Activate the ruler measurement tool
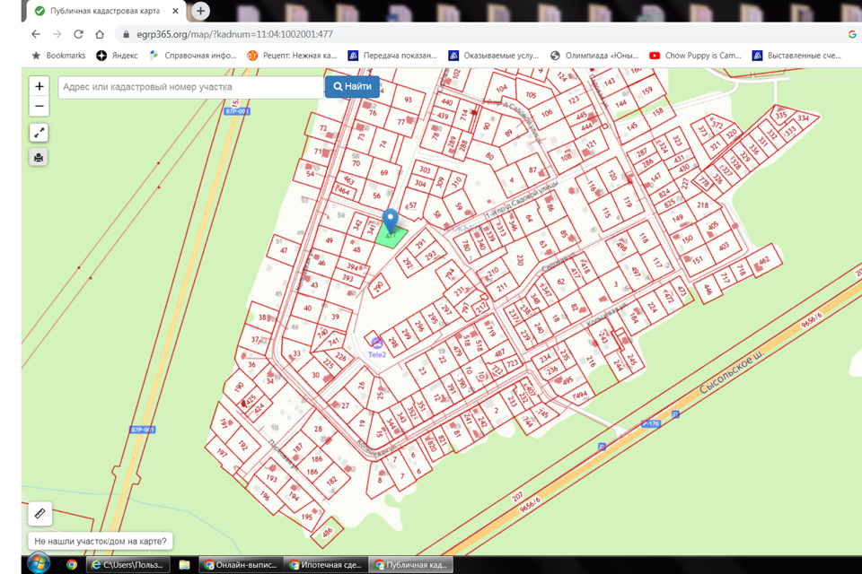 pos(40,514)
